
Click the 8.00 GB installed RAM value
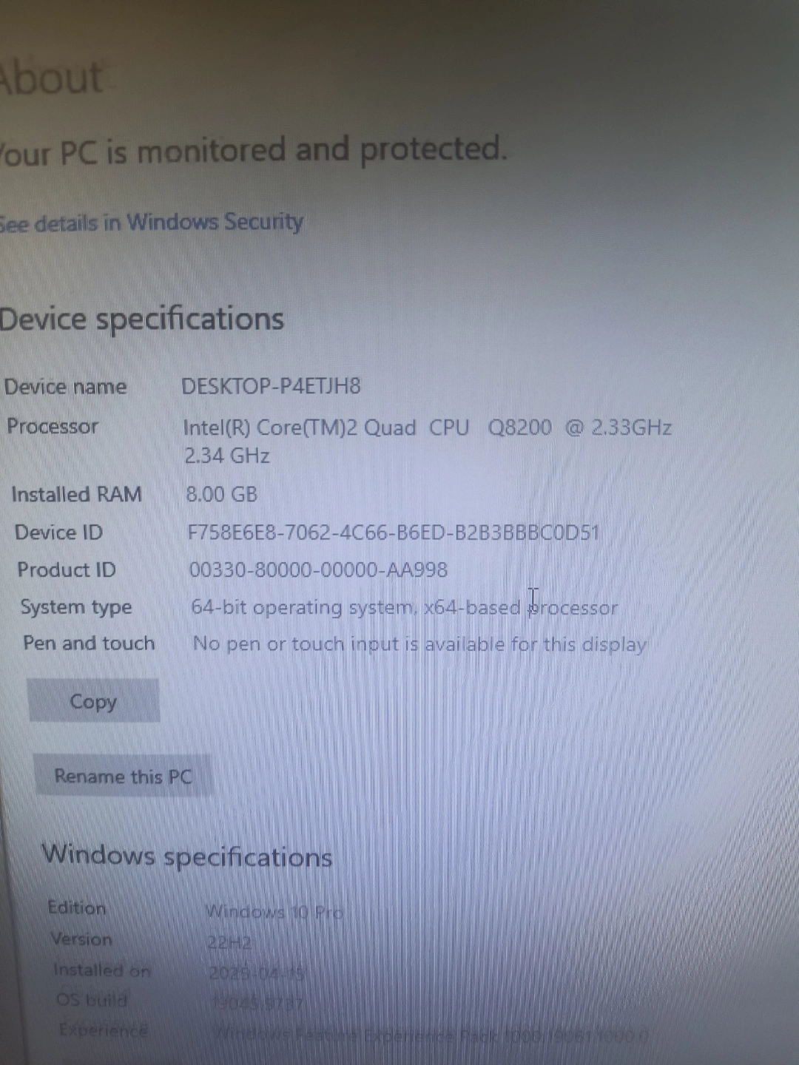pyautogui.click(x=221, y=494)
